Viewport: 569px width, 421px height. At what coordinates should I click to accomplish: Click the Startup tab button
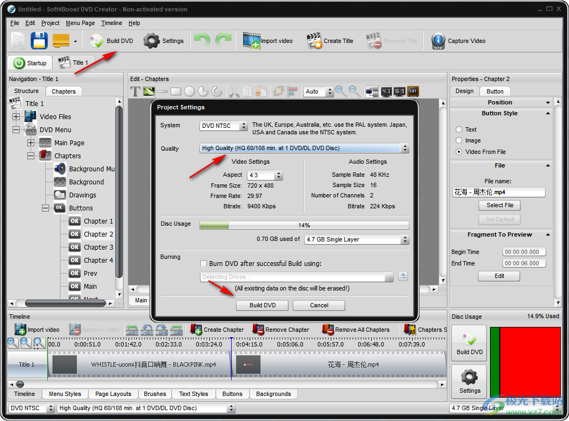click(30, 63)
